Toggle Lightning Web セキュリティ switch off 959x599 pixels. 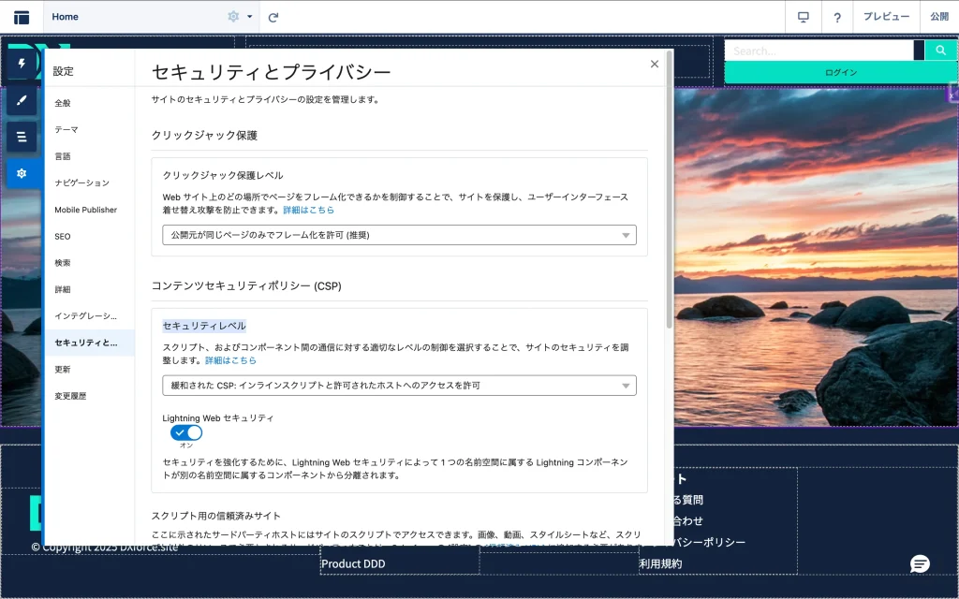point(186,432)
